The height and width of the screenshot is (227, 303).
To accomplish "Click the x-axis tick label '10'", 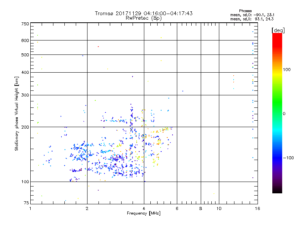I will 219,208.
